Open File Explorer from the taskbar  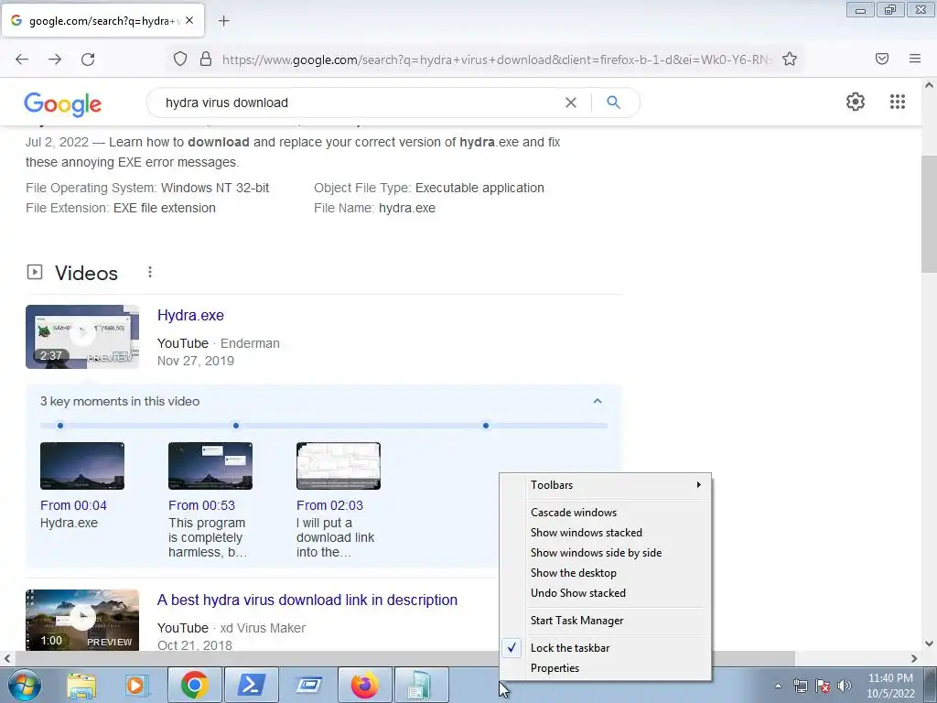(x=81, y=685)
